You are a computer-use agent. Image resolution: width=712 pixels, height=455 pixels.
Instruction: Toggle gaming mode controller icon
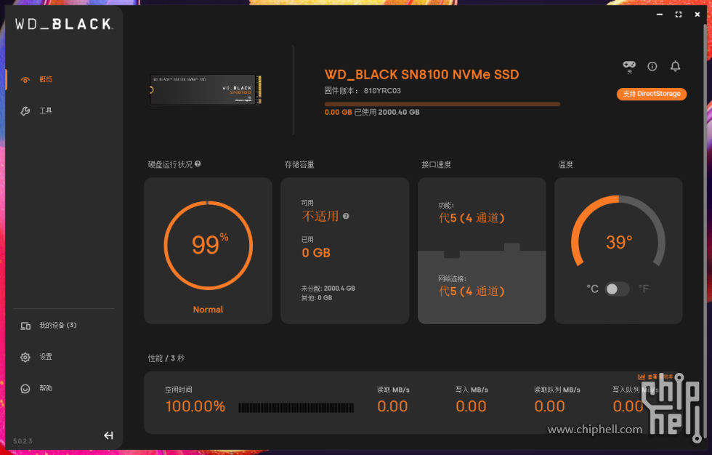629,66
